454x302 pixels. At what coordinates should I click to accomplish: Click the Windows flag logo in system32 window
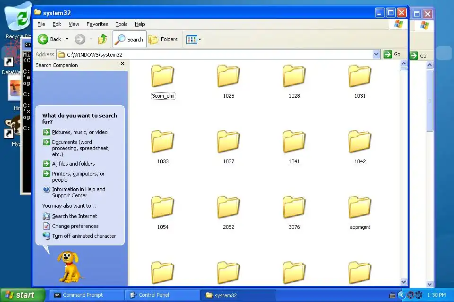pyautogui.click(x=398, y=24)
